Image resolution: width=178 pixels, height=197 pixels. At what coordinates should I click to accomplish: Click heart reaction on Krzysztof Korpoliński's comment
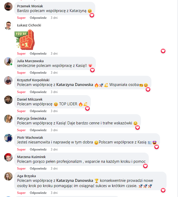tap(148, 89)
